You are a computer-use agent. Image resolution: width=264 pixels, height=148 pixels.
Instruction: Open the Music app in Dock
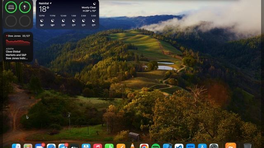pos(98,146)
